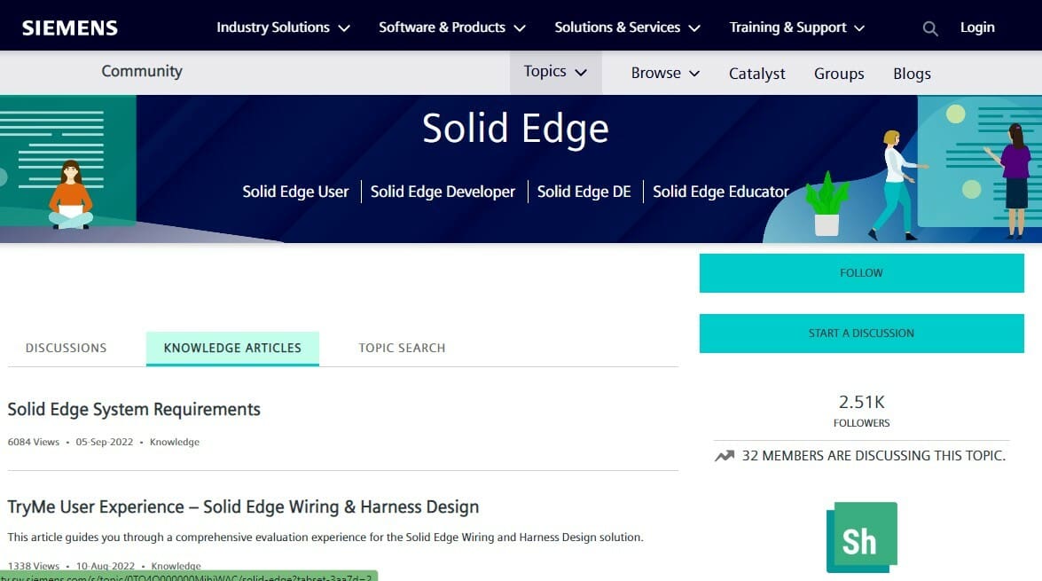Viewport: 1042px width, 581px height.
Task: Click Start a Discussion button
Action: 861,333
